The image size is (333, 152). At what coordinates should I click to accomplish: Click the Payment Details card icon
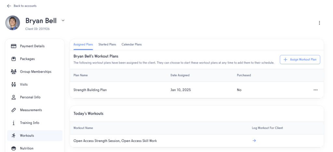point(14,46)
